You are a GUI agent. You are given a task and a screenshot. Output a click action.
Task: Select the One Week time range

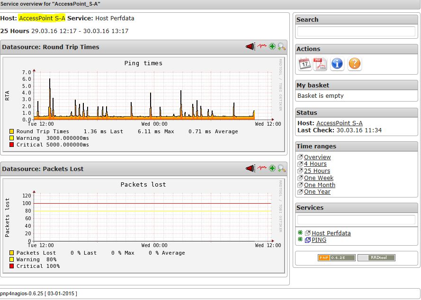tap(319, 178)
